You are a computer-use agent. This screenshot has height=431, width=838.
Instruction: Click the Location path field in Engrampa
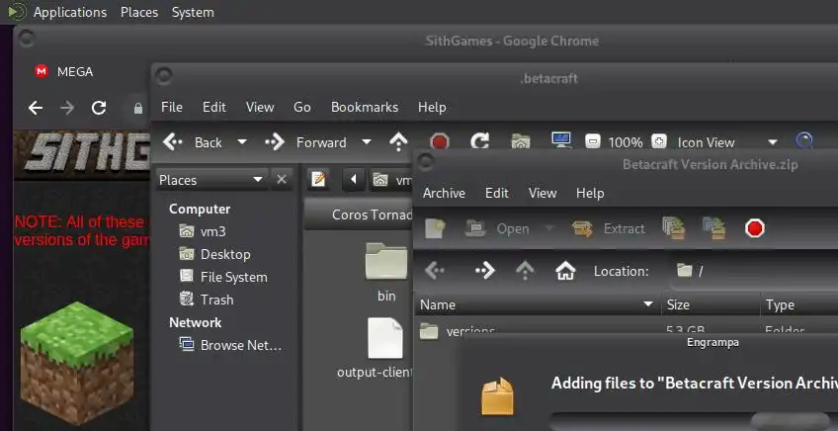click(x=753, y=271)
